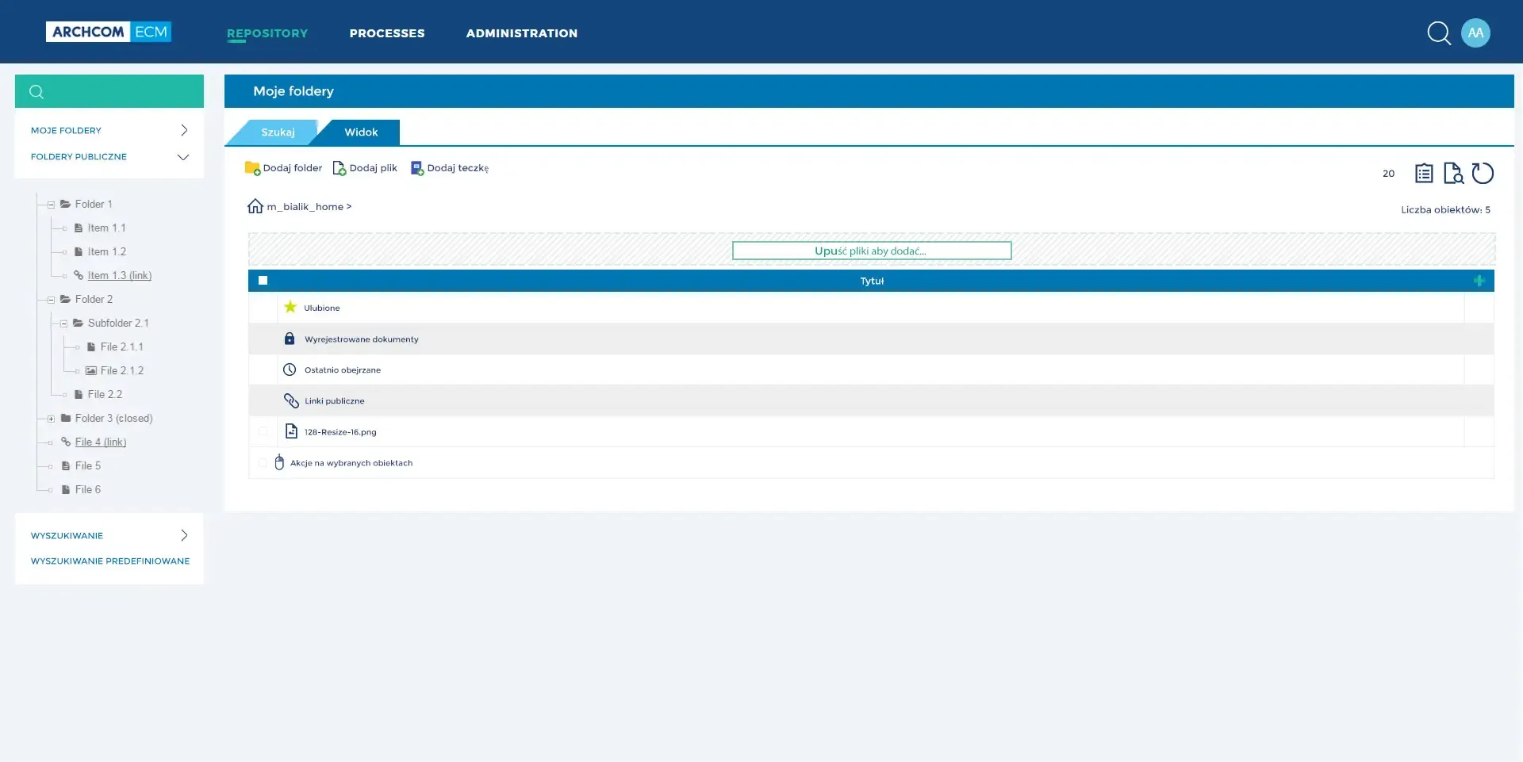
Task: Open the REPOSITORY menu
Action: pos(267,33)
